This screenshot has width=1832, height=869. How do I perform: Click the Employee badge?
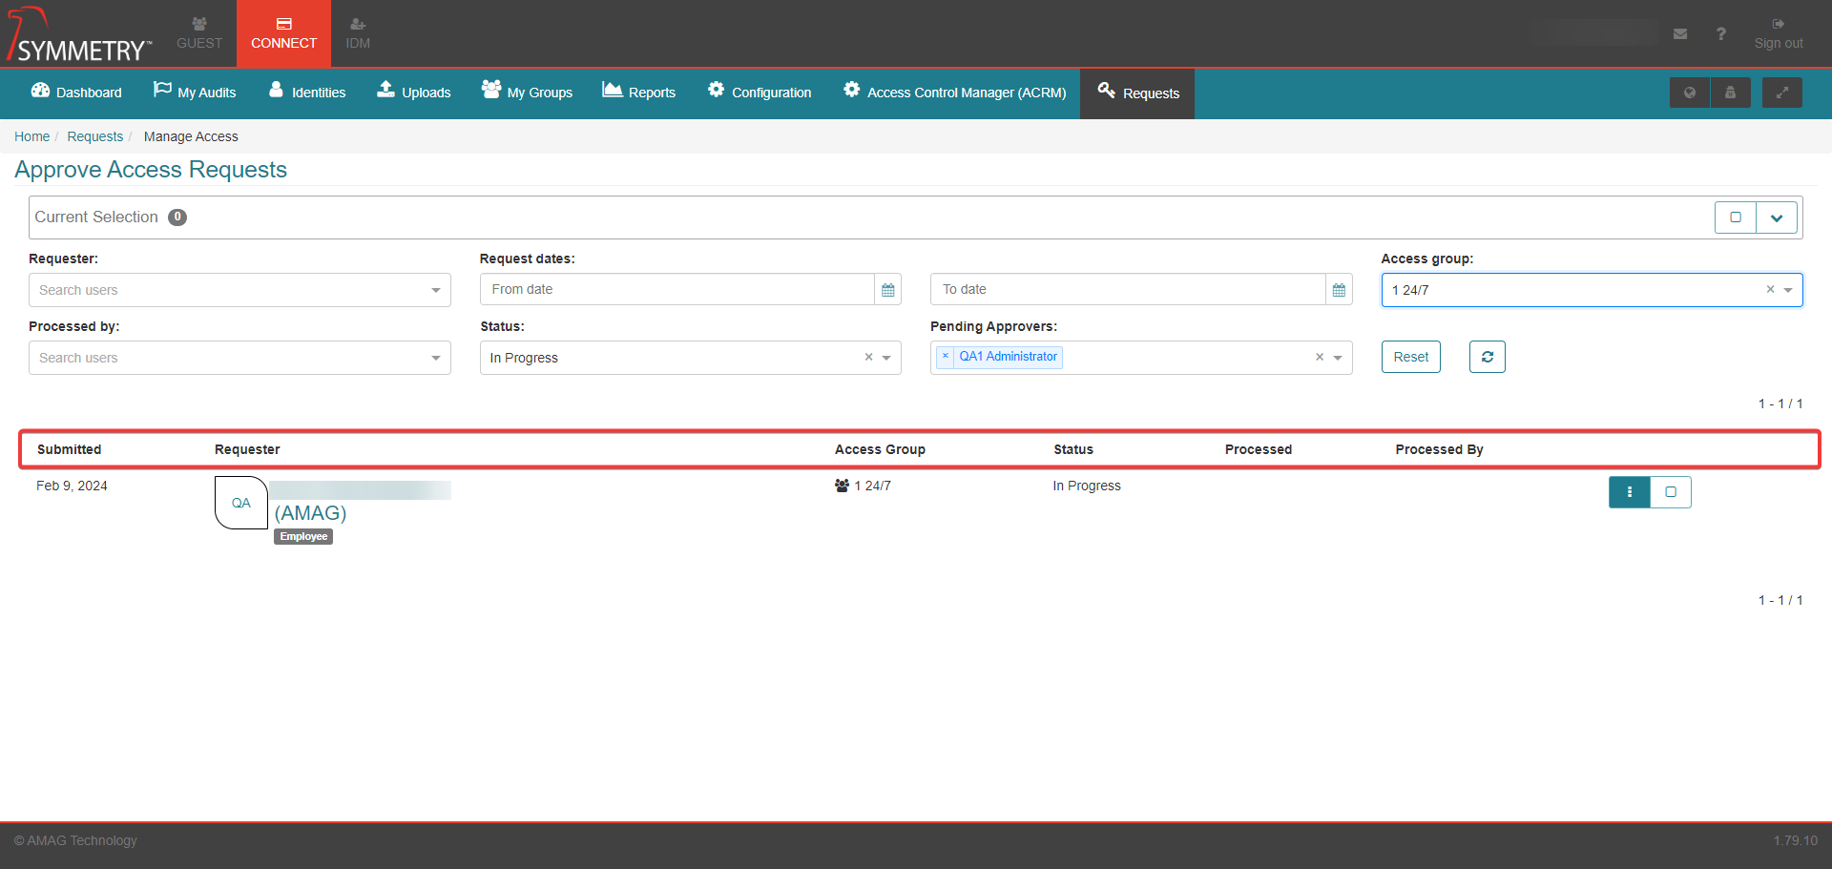(x=303, y=536)
